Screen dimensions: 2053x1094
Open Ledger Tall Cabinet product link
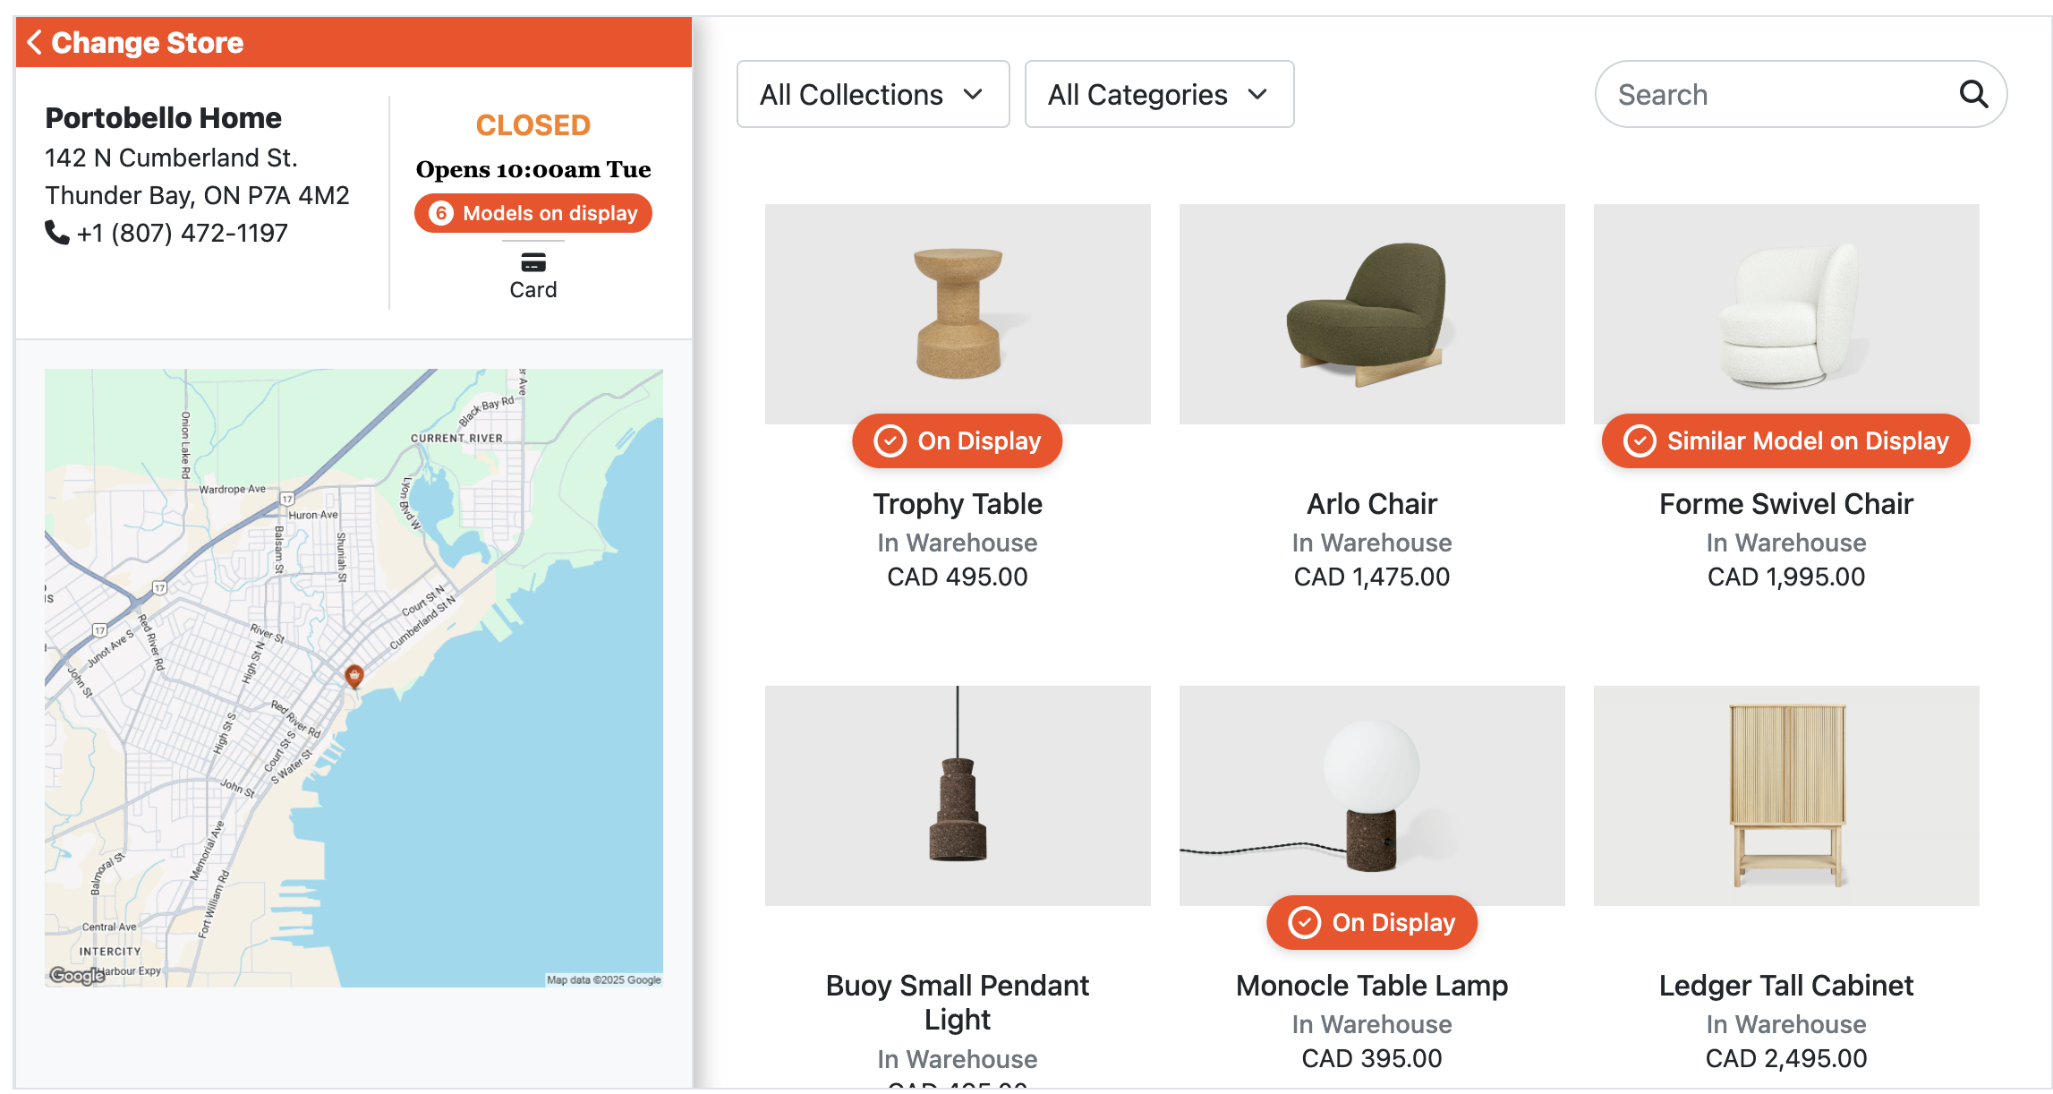(x=1786, y=986)
